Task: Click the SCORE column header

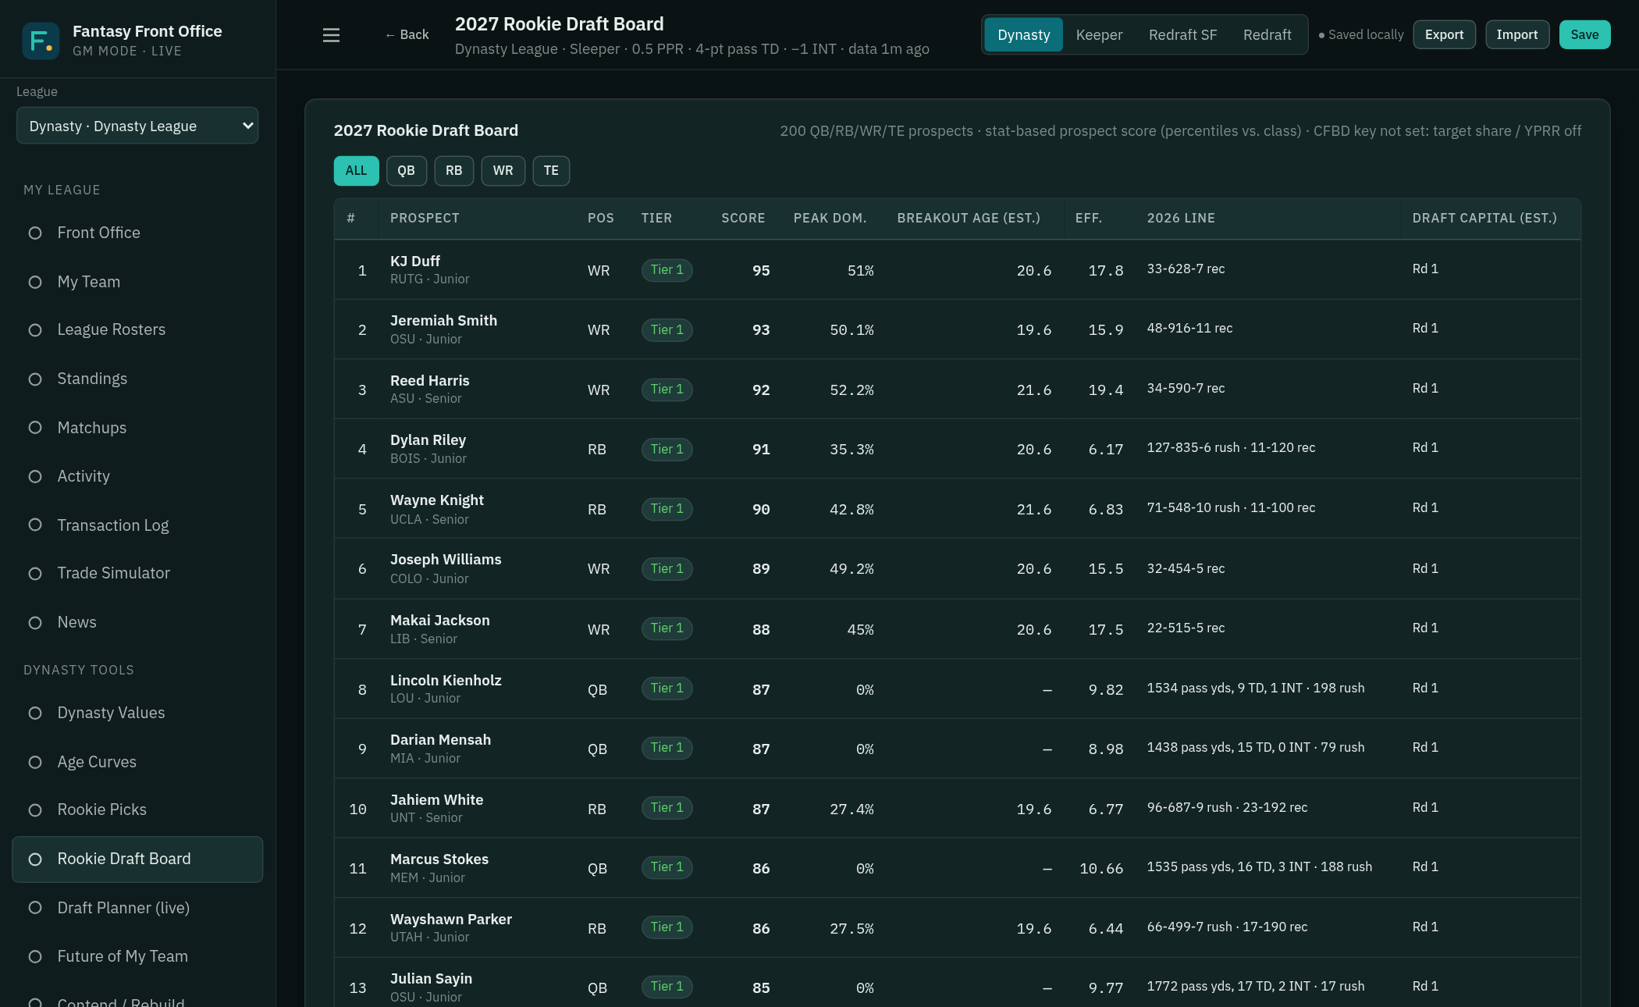Action: click(x=743, y=219)
